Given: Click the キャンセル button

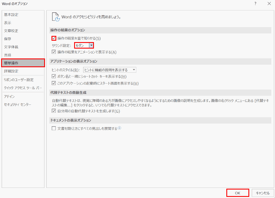Looking at the screenshot, I should [263, 193].
